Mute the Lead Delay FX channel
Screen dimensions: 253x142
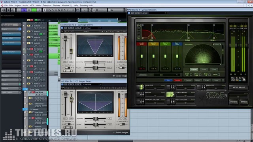click(30, 112)
